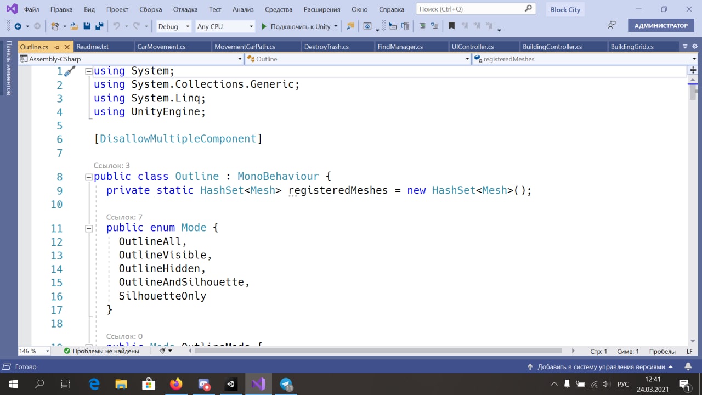Pin the Outline.cs tab
The image size is (702, 395).
tap(58, 47)
